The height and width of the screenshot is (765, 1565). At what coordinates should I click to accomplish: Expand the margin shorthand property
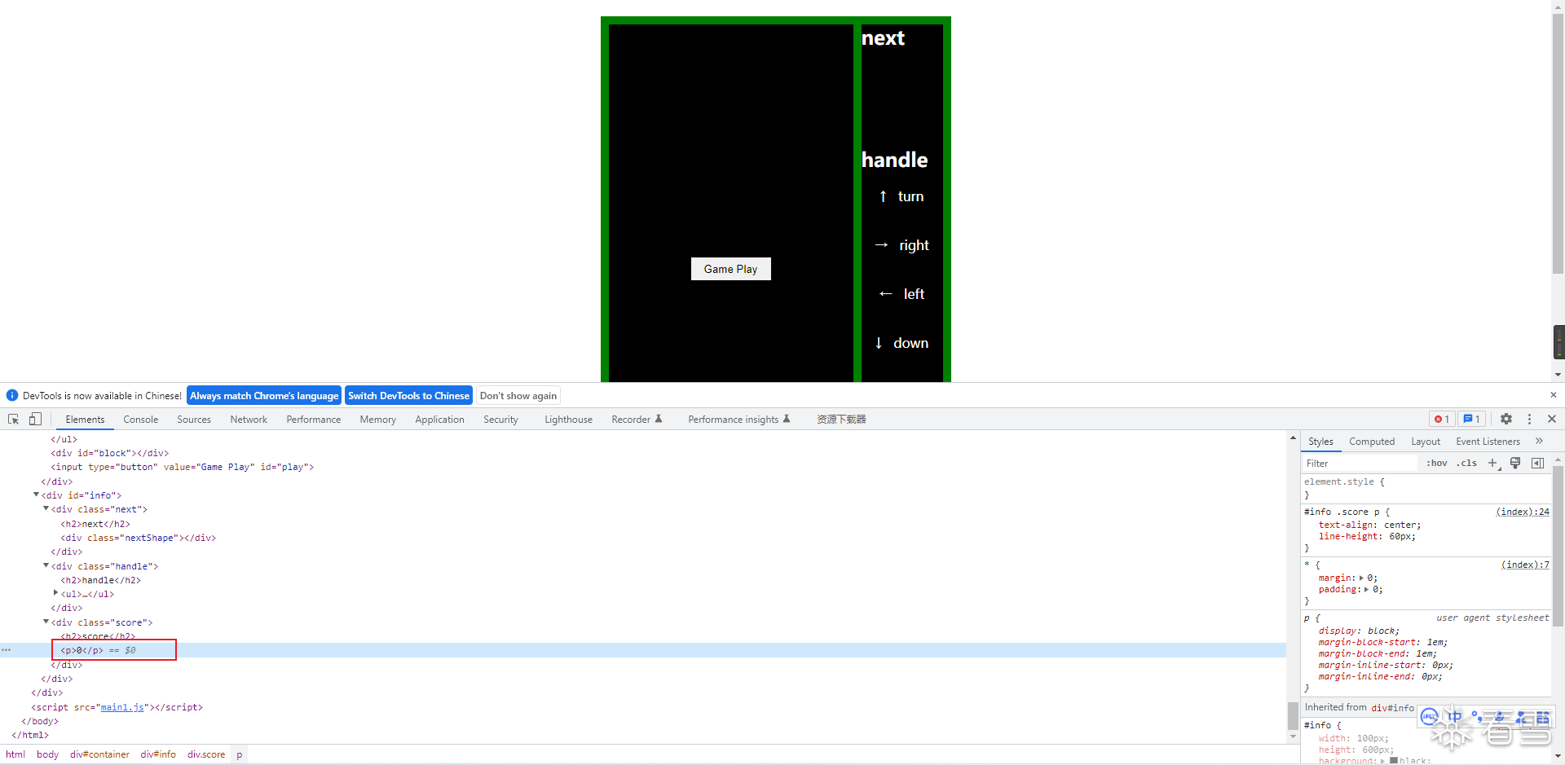[x=1361, y=578]
